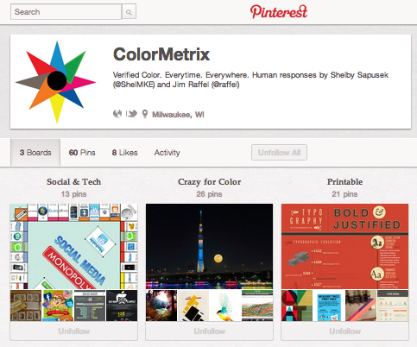Click the search magnifier icon

pos(129,12)
